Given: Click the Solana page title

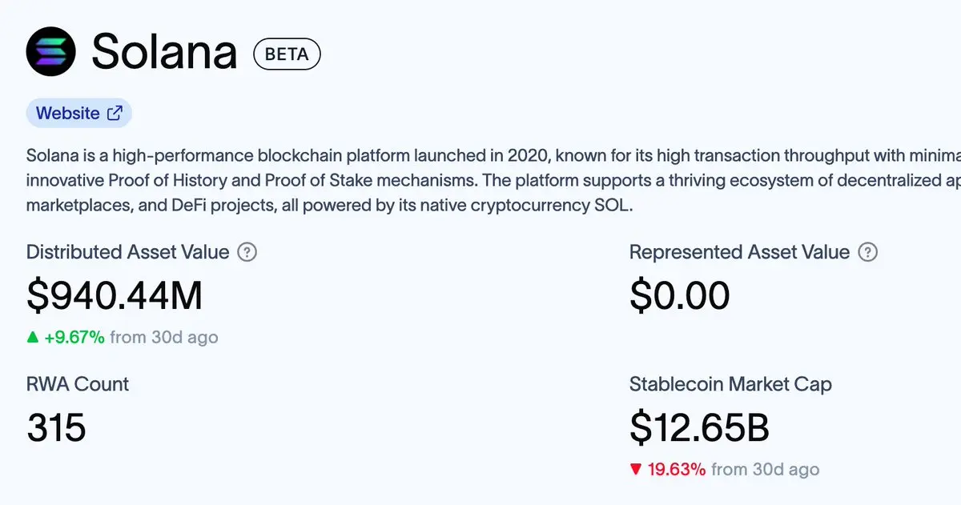Looking at the screenshot, I should (164, 53).
